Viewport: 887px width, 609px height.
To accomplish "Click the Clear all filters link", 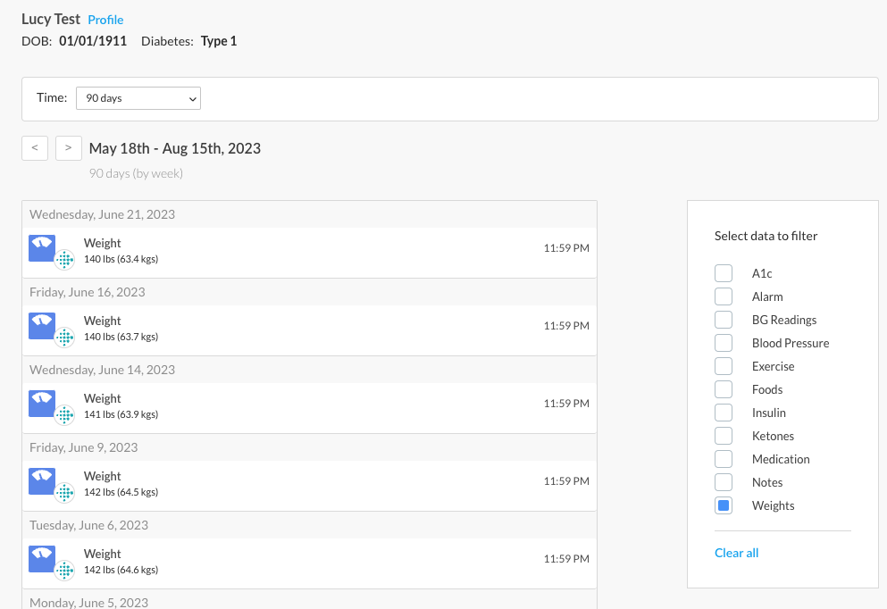I will pyautogui.click(x=736, y=553).
